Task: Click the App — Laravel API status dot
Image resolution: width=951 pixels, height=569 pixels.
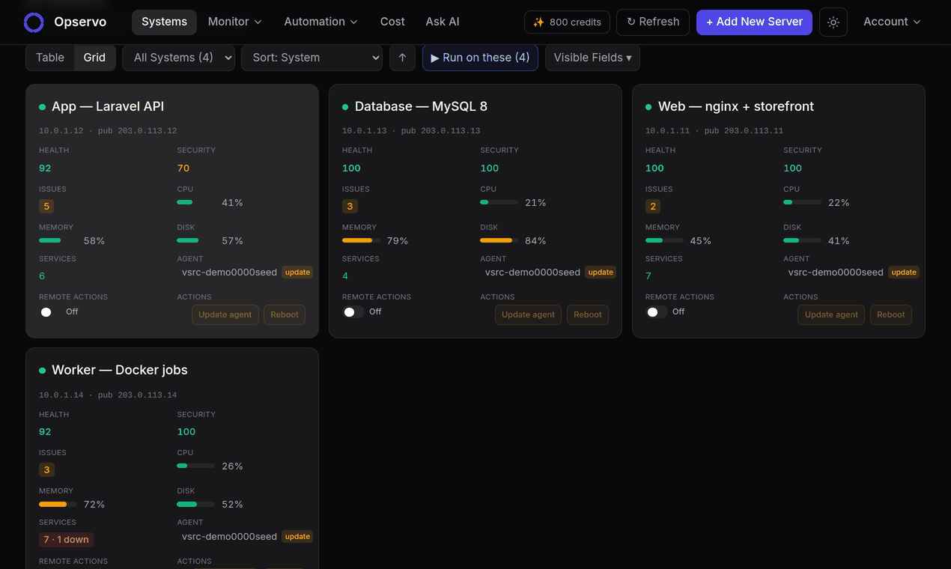Action: coord(43,107)
